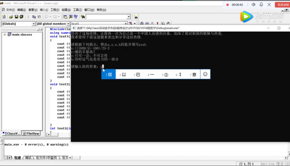Image resolution: width=290 pixels, height=166 pixels.
Task: Mute the recording microphone
Action: coord(261,5)
